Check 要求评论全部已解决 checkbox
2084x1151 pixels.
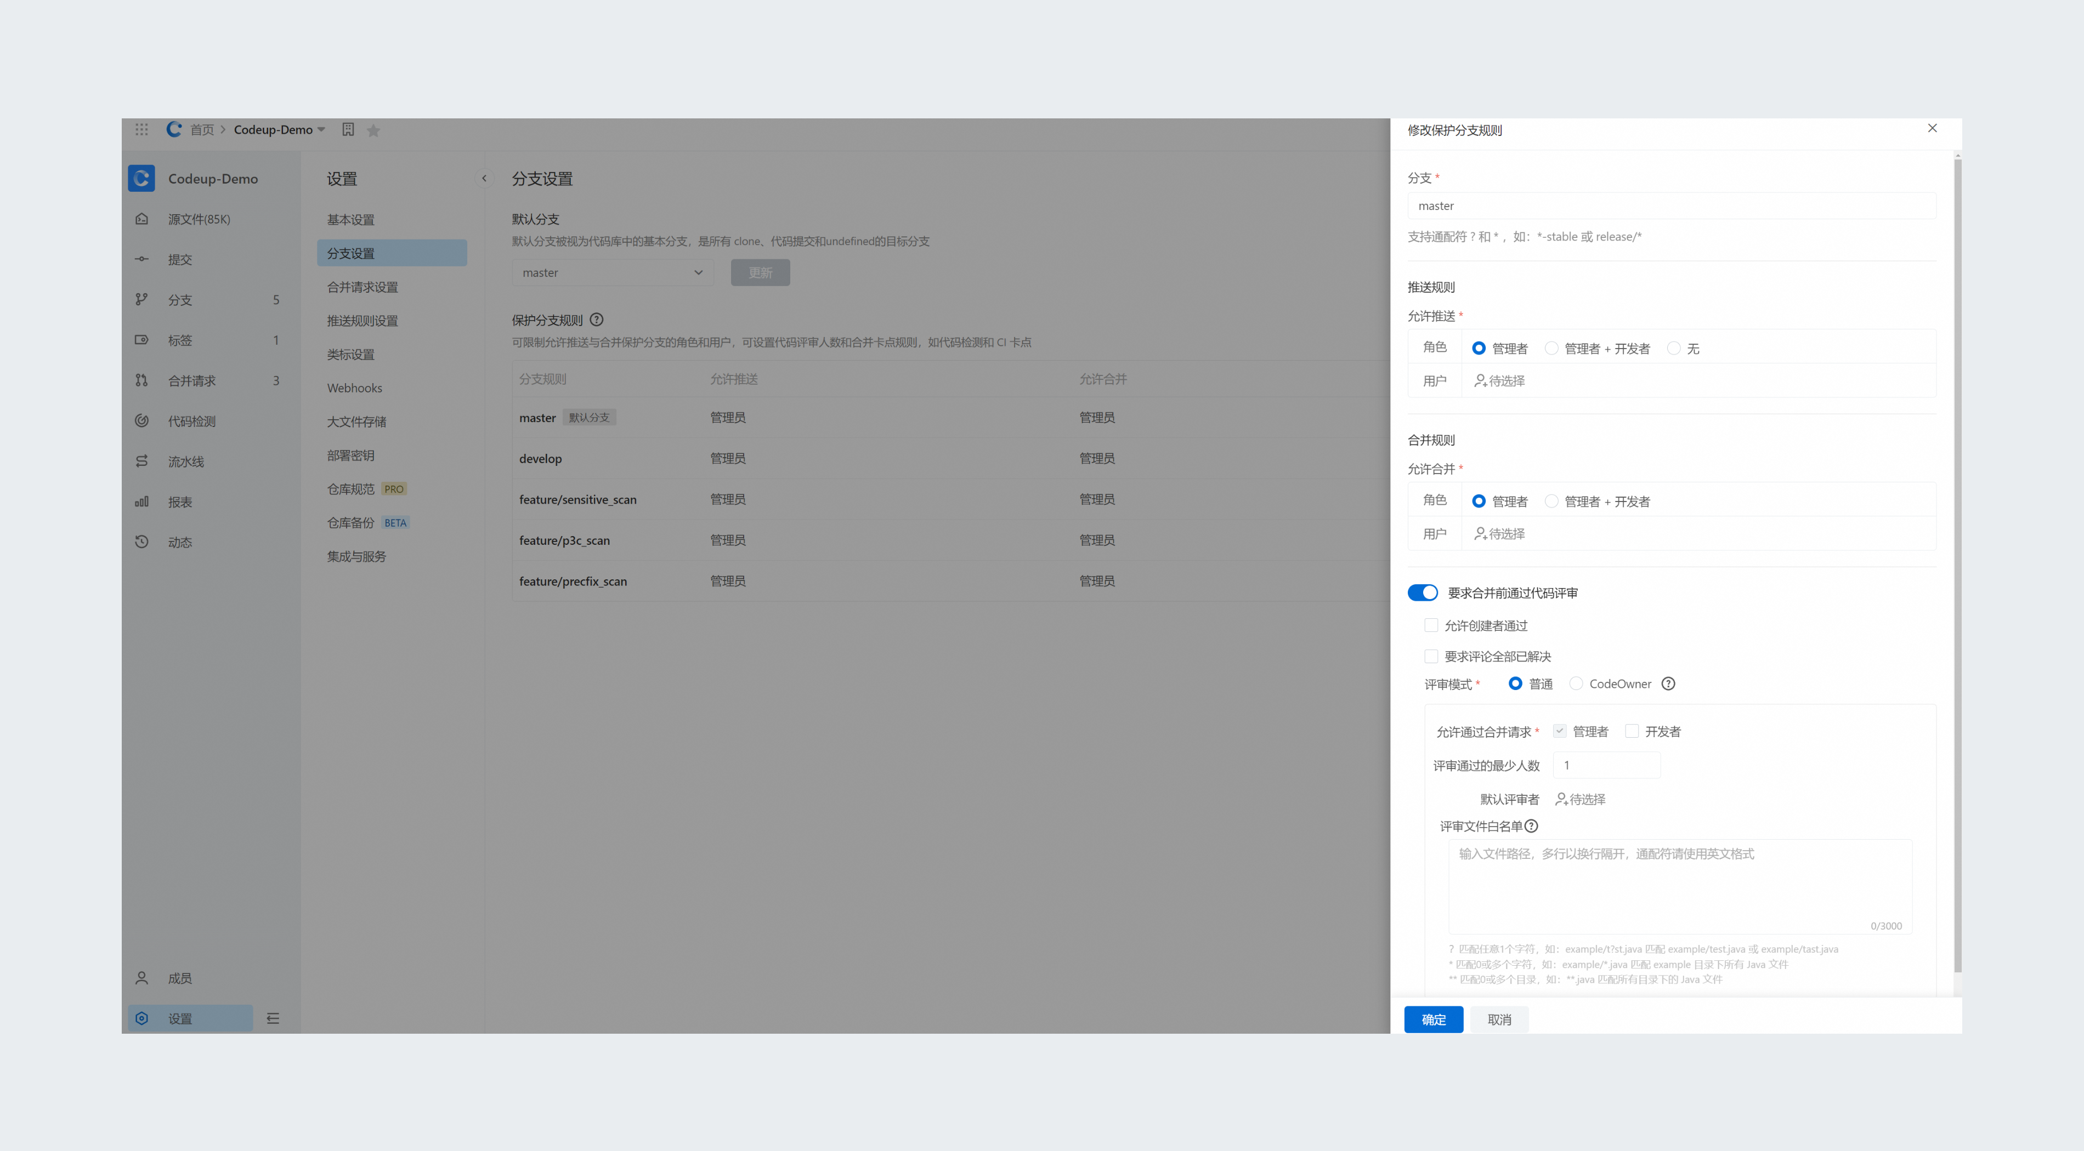click(x=1430, y=656)
